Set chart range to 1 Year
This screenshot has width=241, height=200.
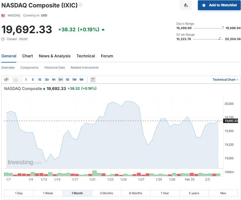pyautogui.click(x=165, y=193)
